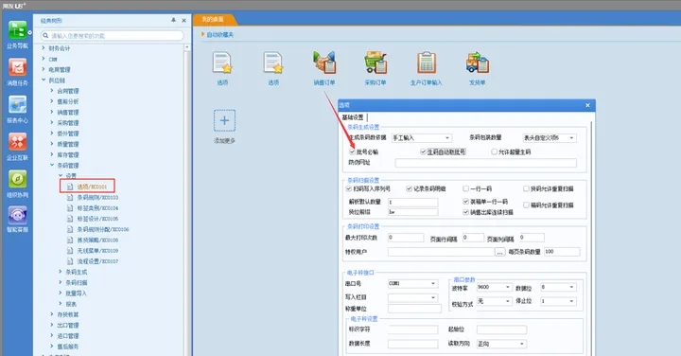Image resolution: width=681 pixels, height=356 pixels.
Task: Toggle the 批号必输 checkbox
Action: coord(352,151)
